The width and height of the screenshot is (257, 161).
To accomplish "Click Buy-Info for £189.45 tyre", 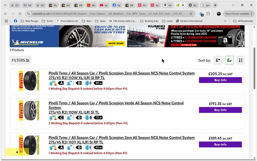I will pos(220,145).
